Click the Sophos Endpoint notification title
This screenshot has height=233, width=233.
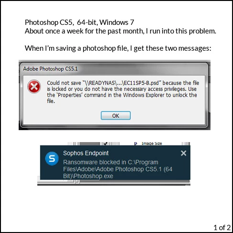coord(86,153)
